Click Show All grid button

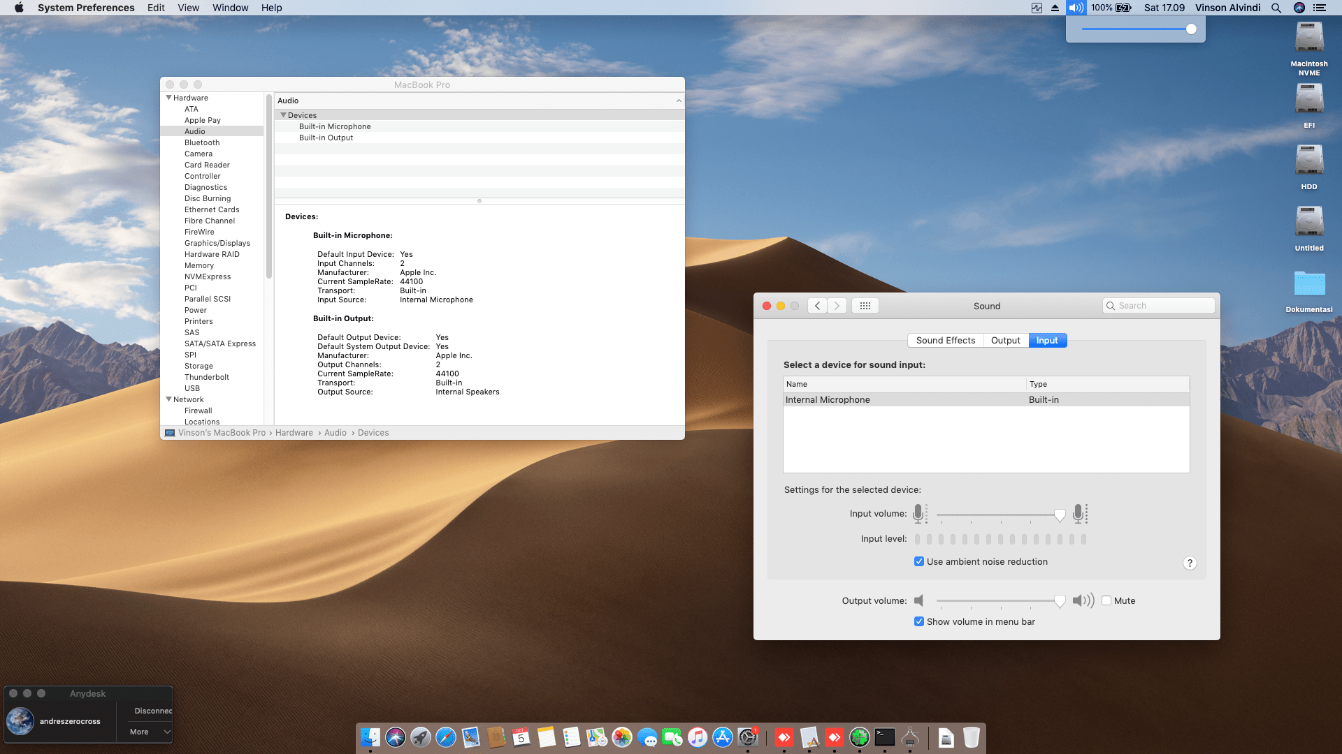[865, 306]
